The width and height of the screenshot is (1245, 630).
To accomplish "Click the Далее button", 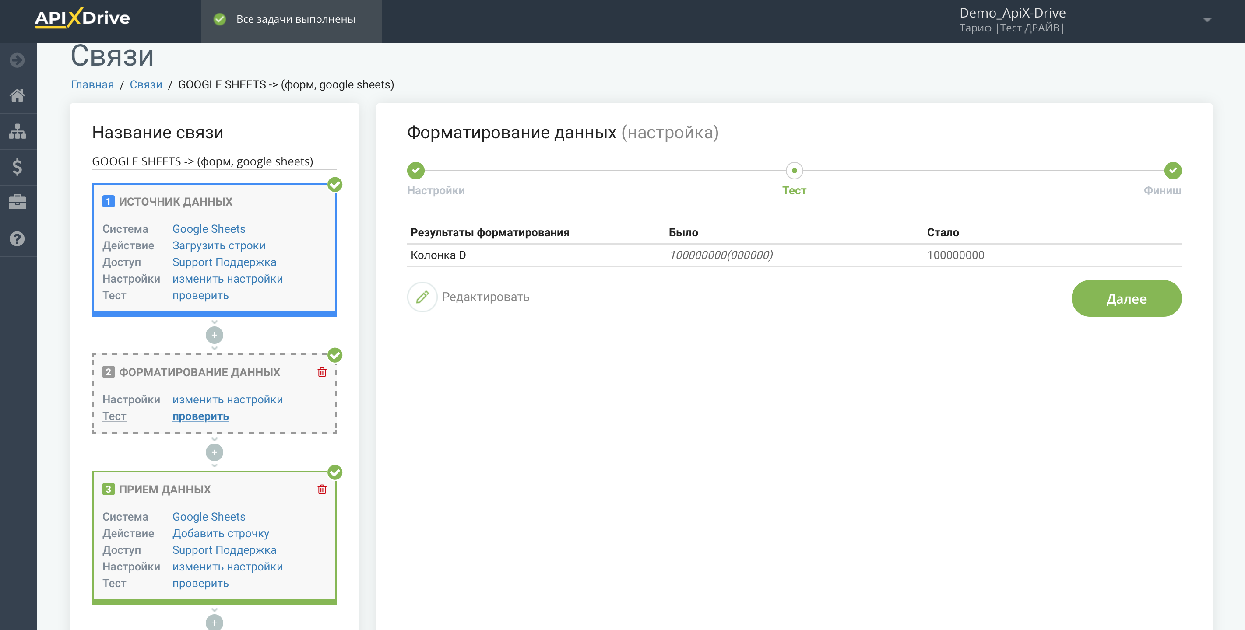I will coord(1126,298).
